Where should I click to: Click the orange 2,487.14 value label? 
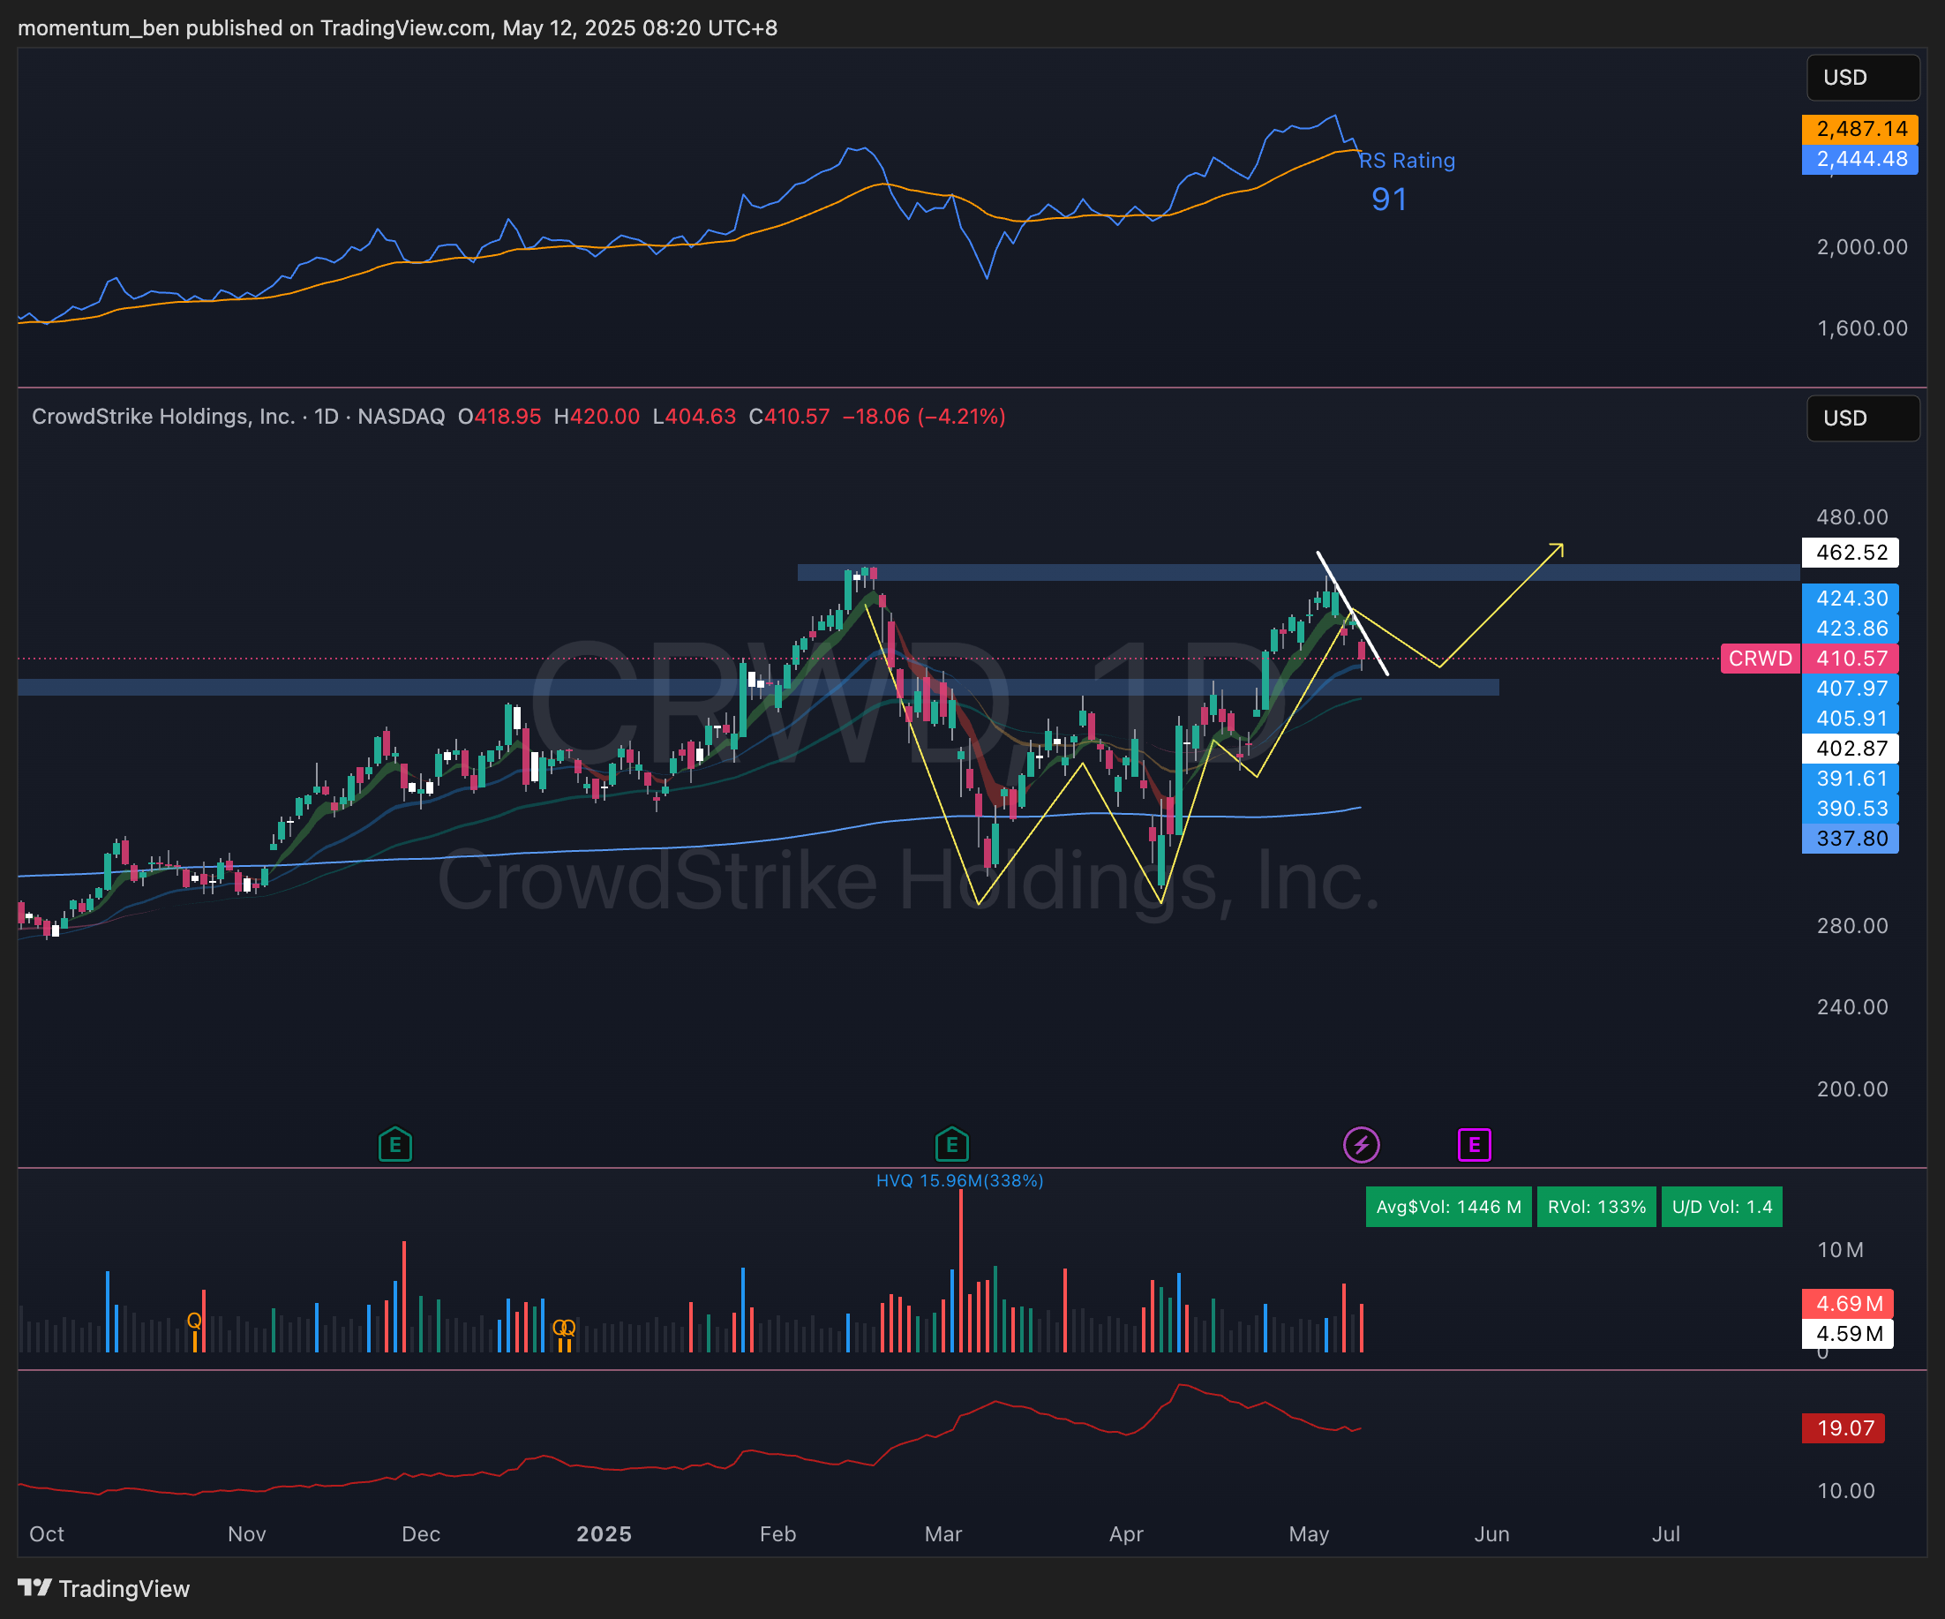[x=1859, y=129]
